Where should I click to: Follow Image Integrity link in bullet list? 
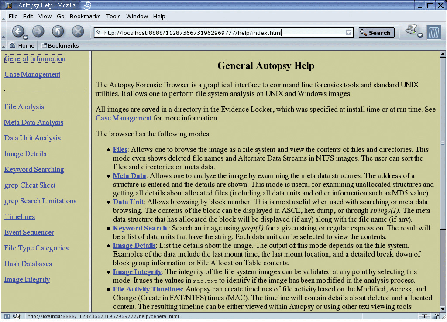point(137,271)
